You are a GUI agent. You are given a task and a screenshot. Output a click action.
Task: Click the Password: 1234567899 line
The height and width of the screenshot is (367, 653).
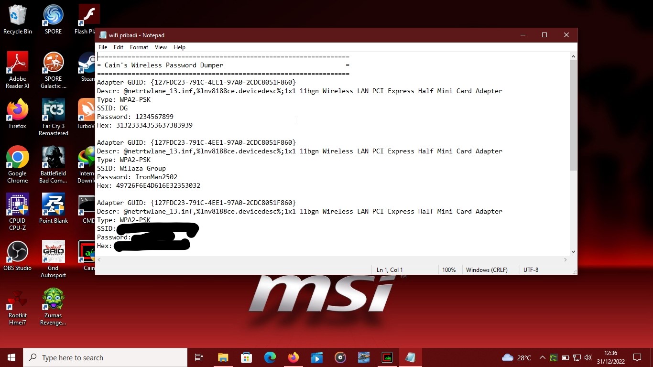135,117
